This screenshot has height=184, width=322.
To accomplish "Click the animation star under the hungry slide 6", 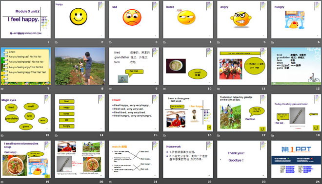I will 273,42.
